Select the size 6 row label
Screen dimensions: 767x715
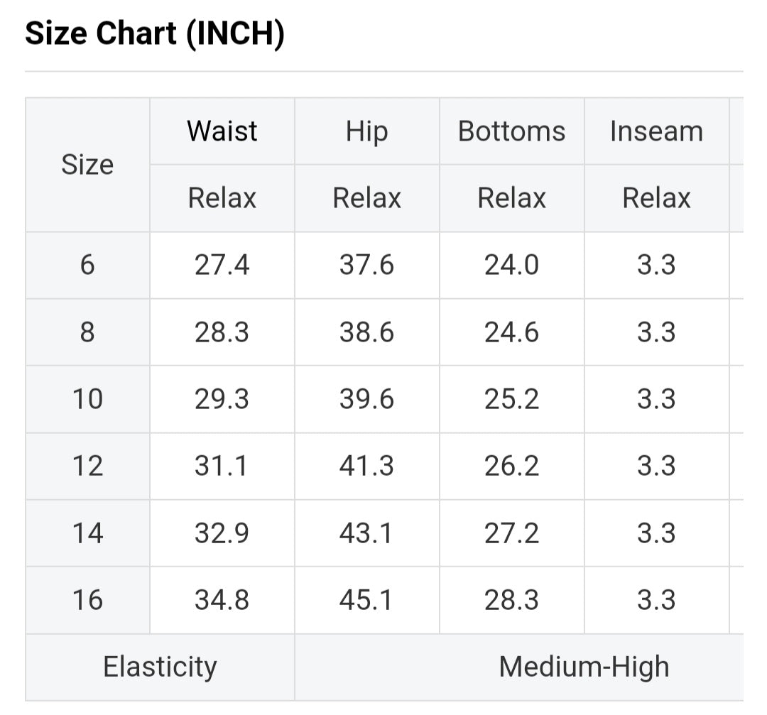coord(87,265)
